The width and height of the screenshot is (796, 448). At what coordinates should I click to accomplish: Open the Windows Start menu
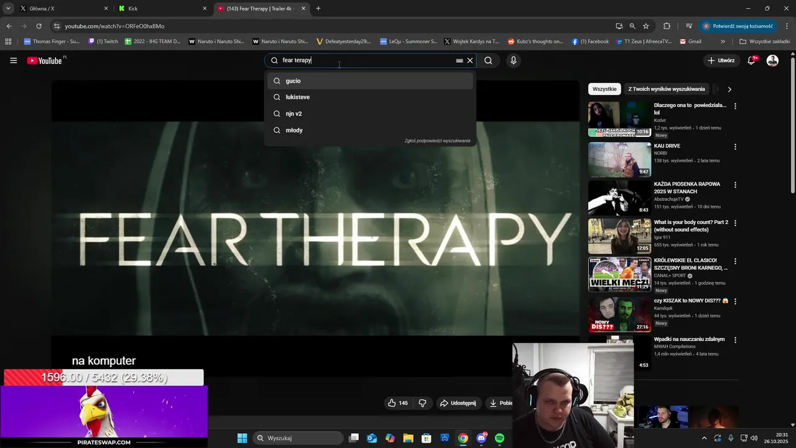(242, 438)
